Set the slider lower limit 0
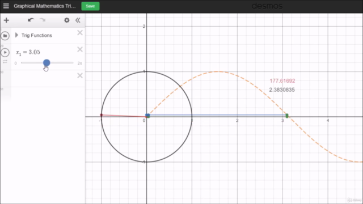Image resolution: width=363 pixels, height=204 pixels. 15,63
